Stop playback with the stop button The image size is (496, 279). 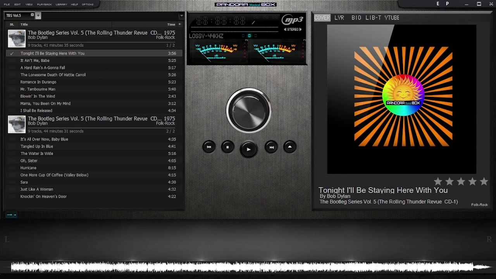point(227,147)
